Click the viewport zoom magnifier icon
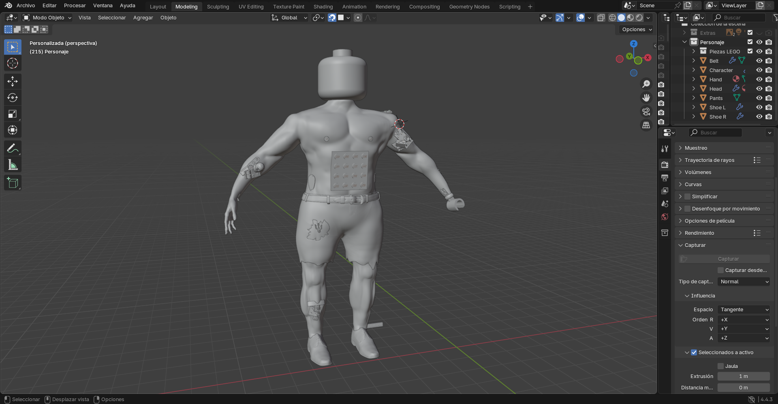Viewport: 778px width, 404px height. tap(646, 84)
